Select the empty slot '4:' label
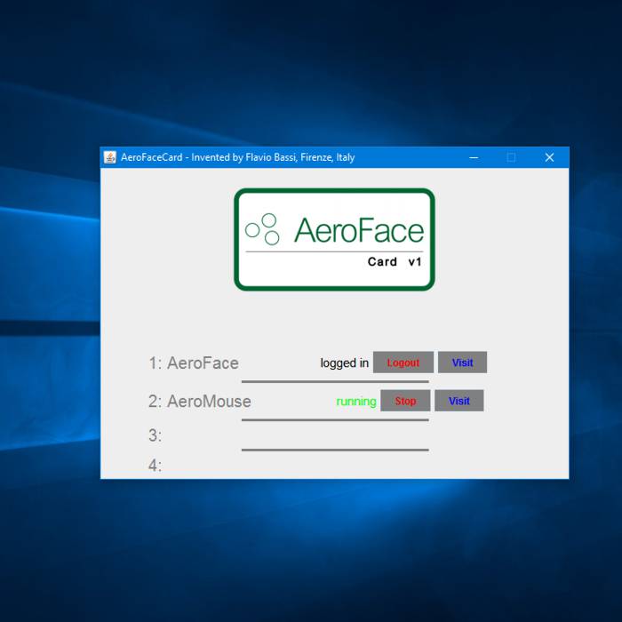 (155, 466)
